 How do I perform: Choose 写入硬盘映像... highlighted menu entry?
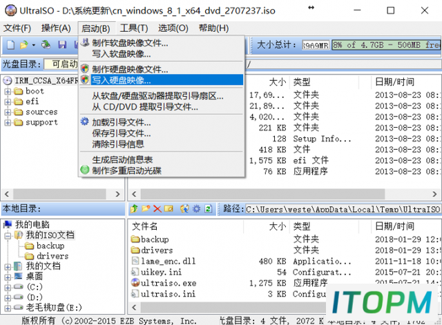click(161, 80)
